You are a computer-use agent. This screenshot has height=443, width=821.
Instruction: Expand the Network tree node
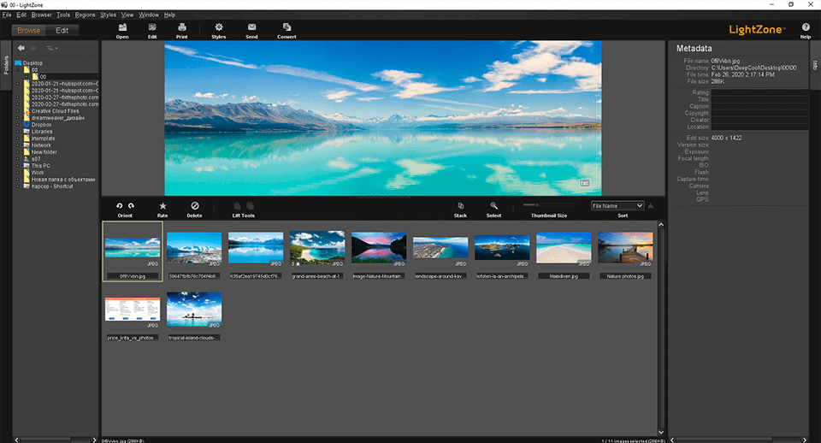[18, 145]
